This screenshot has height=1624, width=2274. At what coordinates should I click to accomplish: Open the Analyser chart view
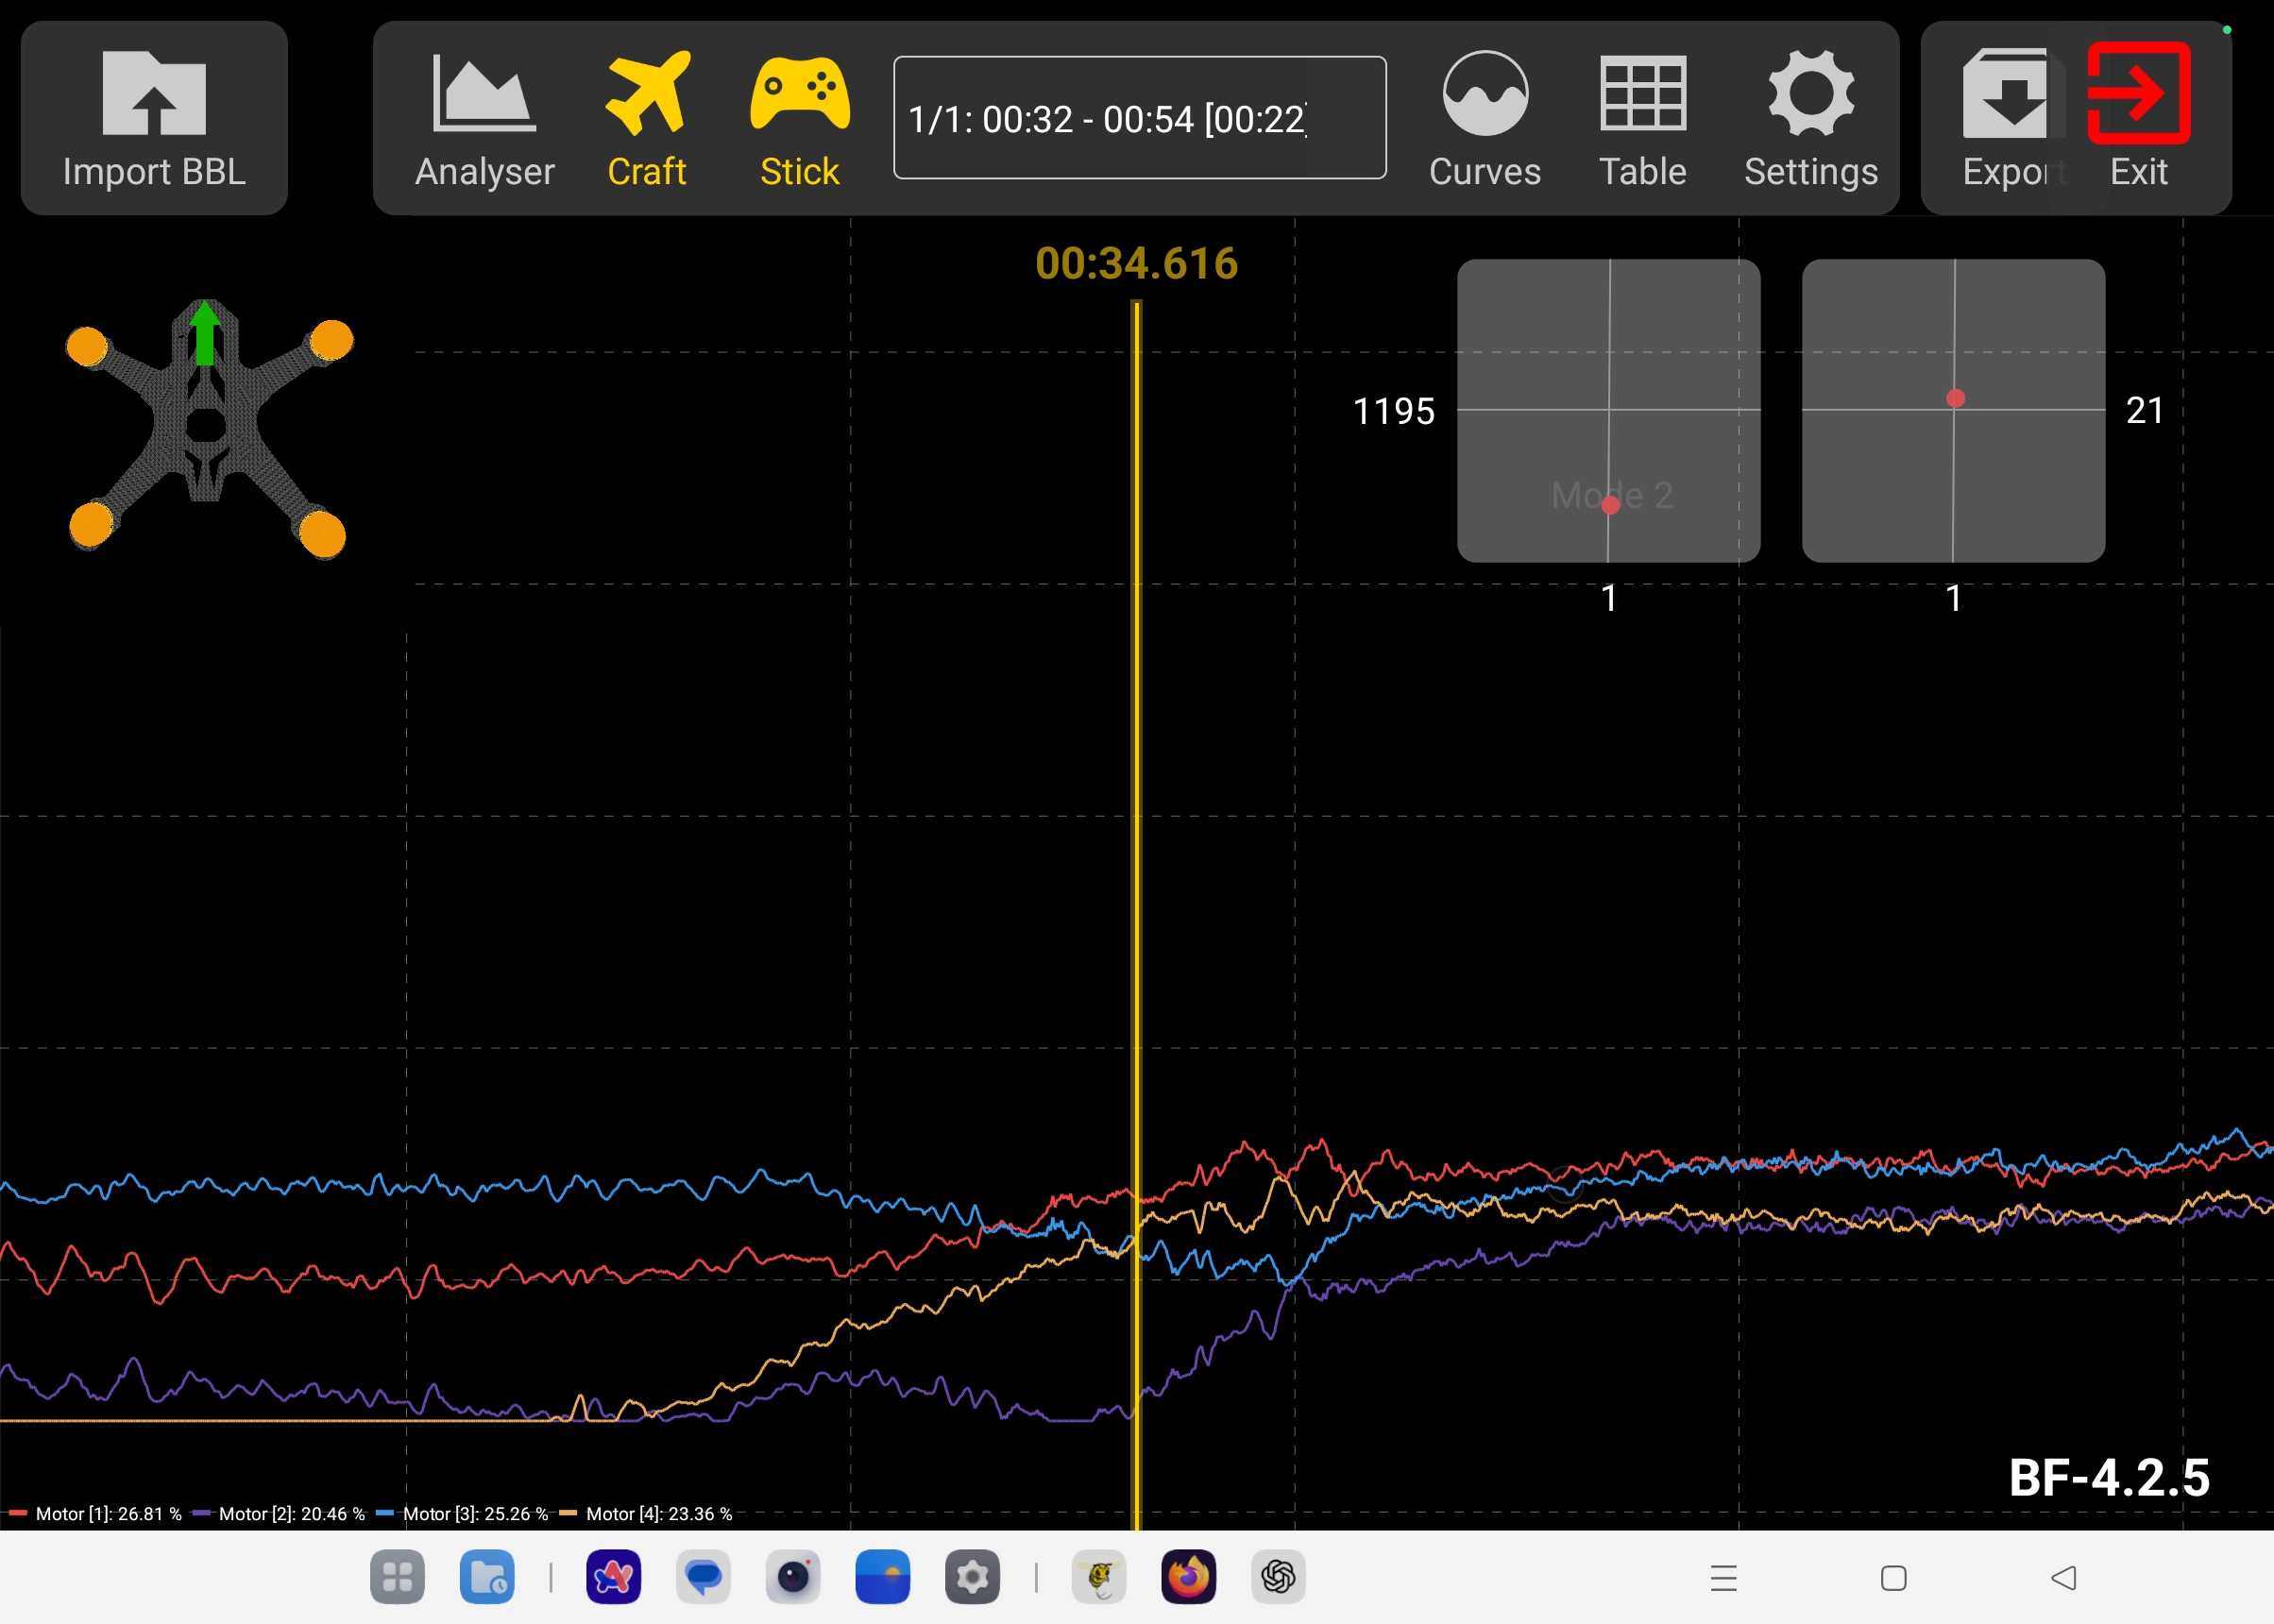point(484,118)
